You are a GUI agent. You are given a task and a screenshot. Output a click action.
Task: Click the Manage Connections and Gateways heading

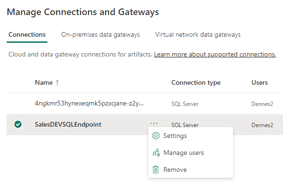[83, 12]
